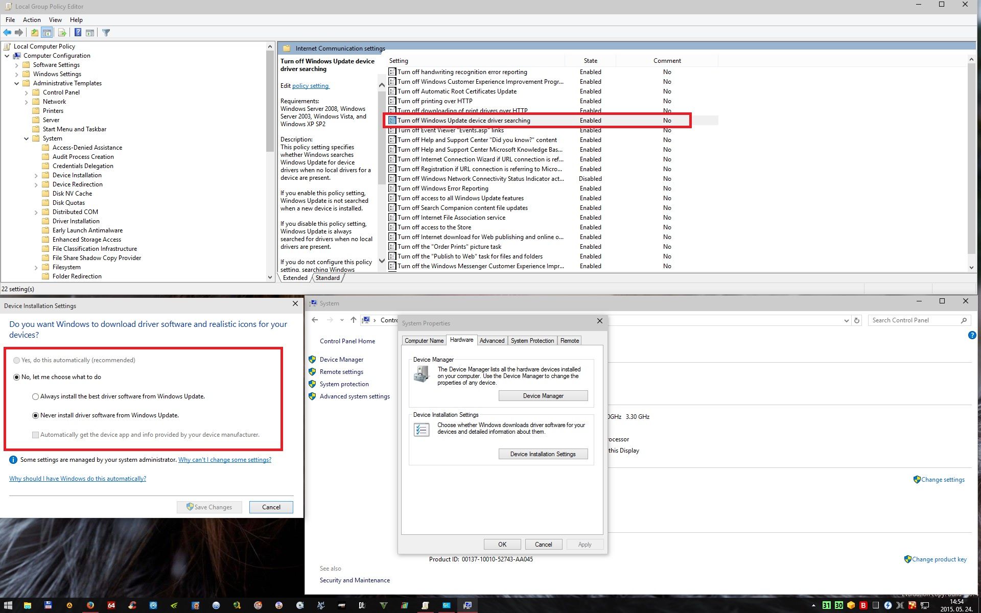Open the Action menu
The height and width of the screenshot is (613, 981).
point(32,20)
